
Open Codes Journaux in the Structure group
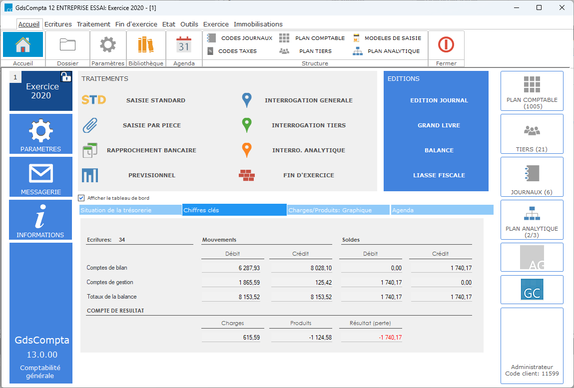click(241, 38)
